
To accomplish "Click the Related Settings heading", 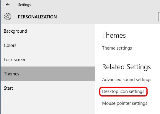I will coord(126,67).
